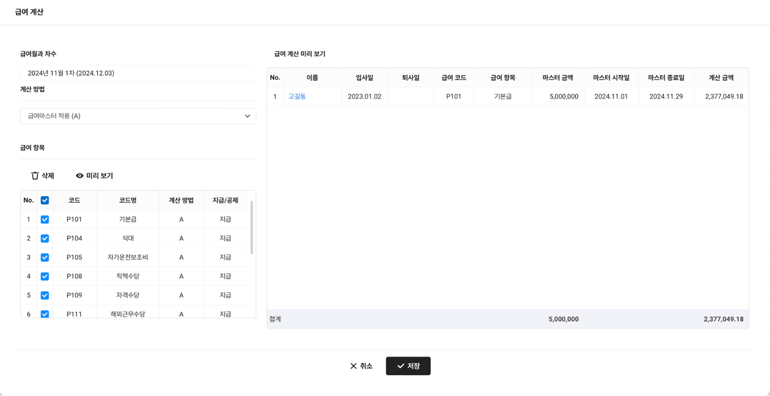Select the P105 자가운전보조비 row
The image size is (770, 396).
pyautogui.click(x=127, y=258)
